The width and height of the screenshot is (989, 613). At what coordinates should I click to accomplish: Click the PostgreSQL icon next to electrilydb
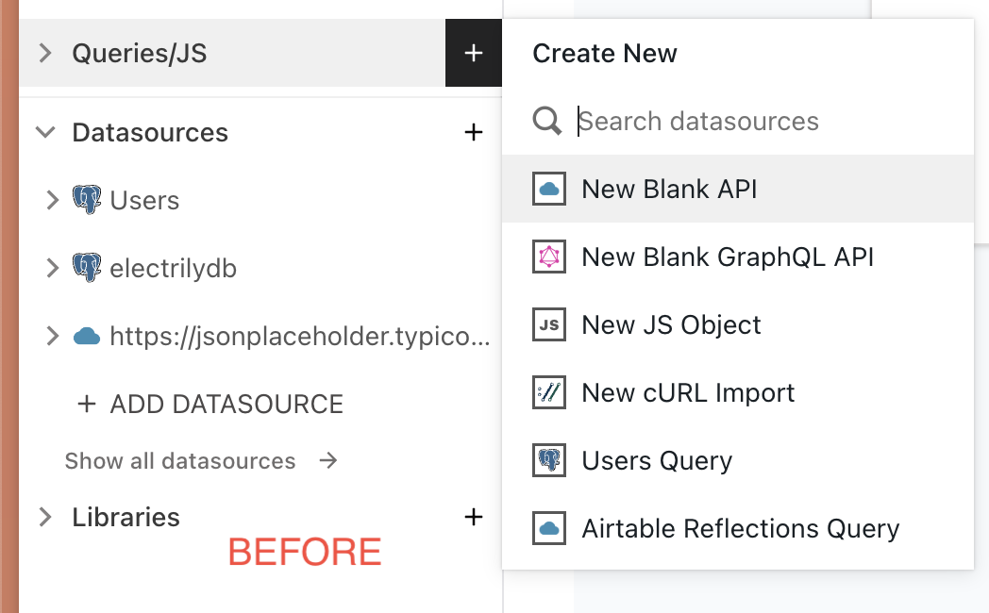click(87, 269)
